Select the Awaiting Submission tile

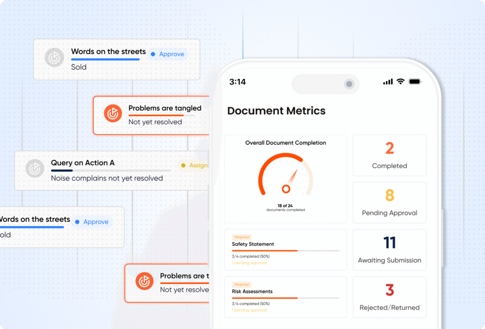(x=389, y=250)
